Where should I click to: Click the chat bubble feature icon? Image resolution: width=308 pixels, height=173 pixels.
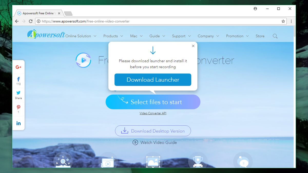click(x=243, y=160)
